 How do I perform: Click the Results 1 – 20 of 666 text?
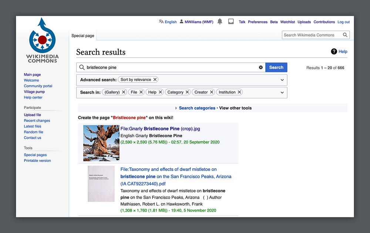click(x=325, y=68)
